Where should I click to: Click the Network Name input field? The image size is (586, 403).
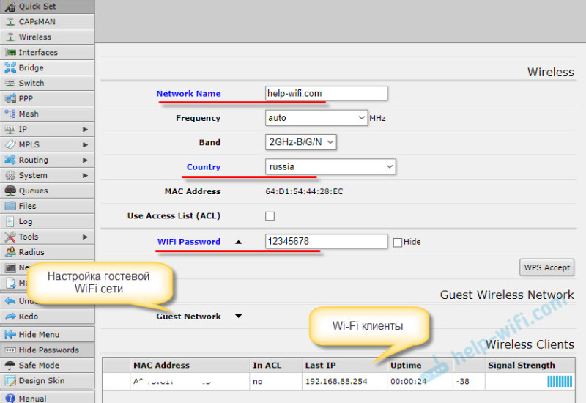point(326,94)
